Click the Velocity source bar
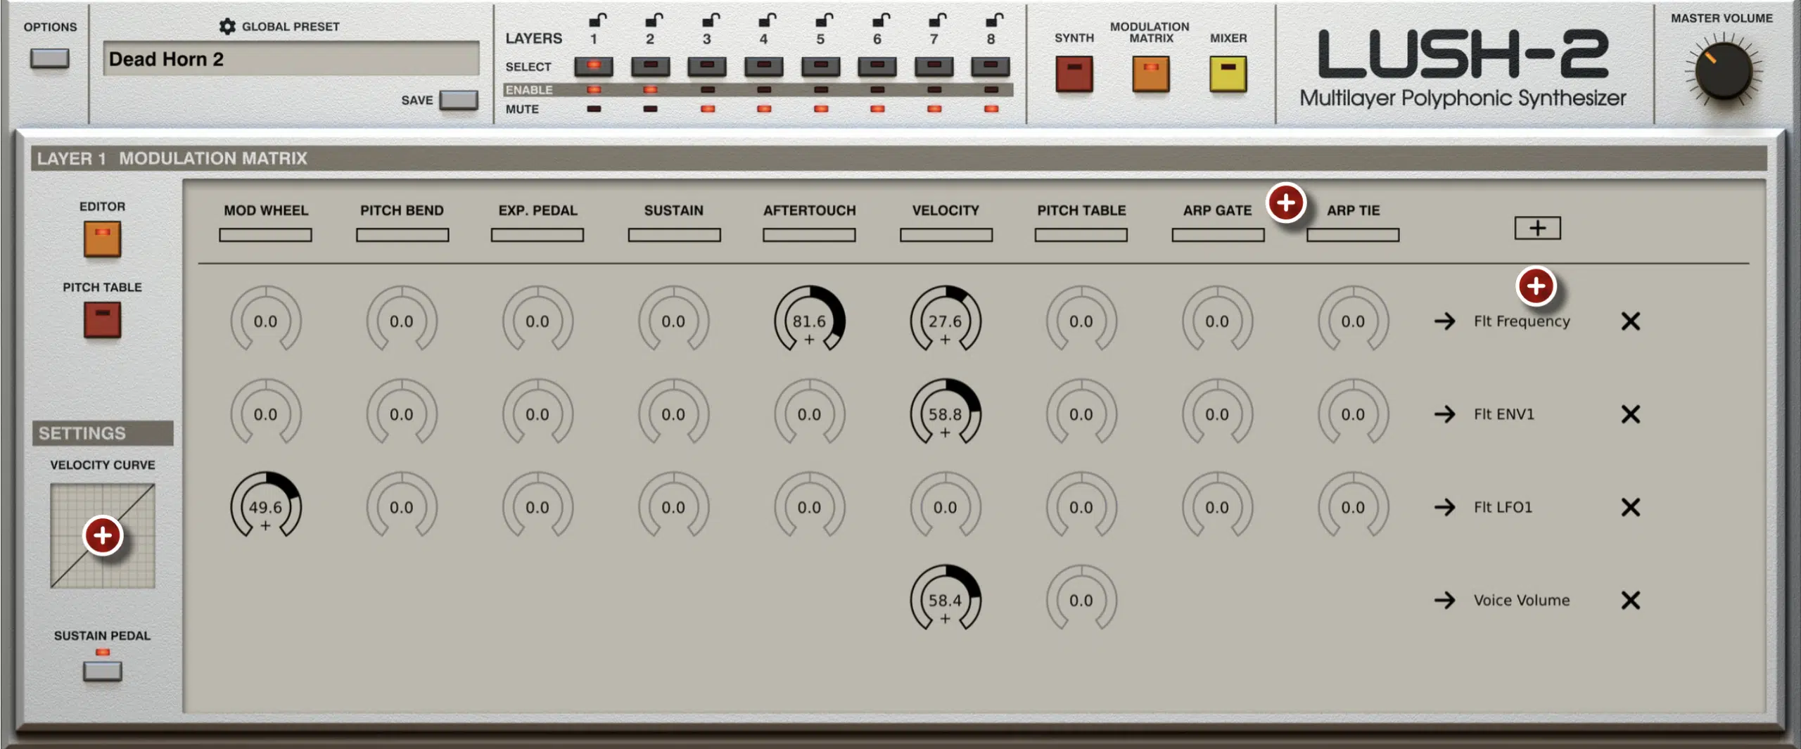This screenshot has height=749, width=1801. [946, 235]
